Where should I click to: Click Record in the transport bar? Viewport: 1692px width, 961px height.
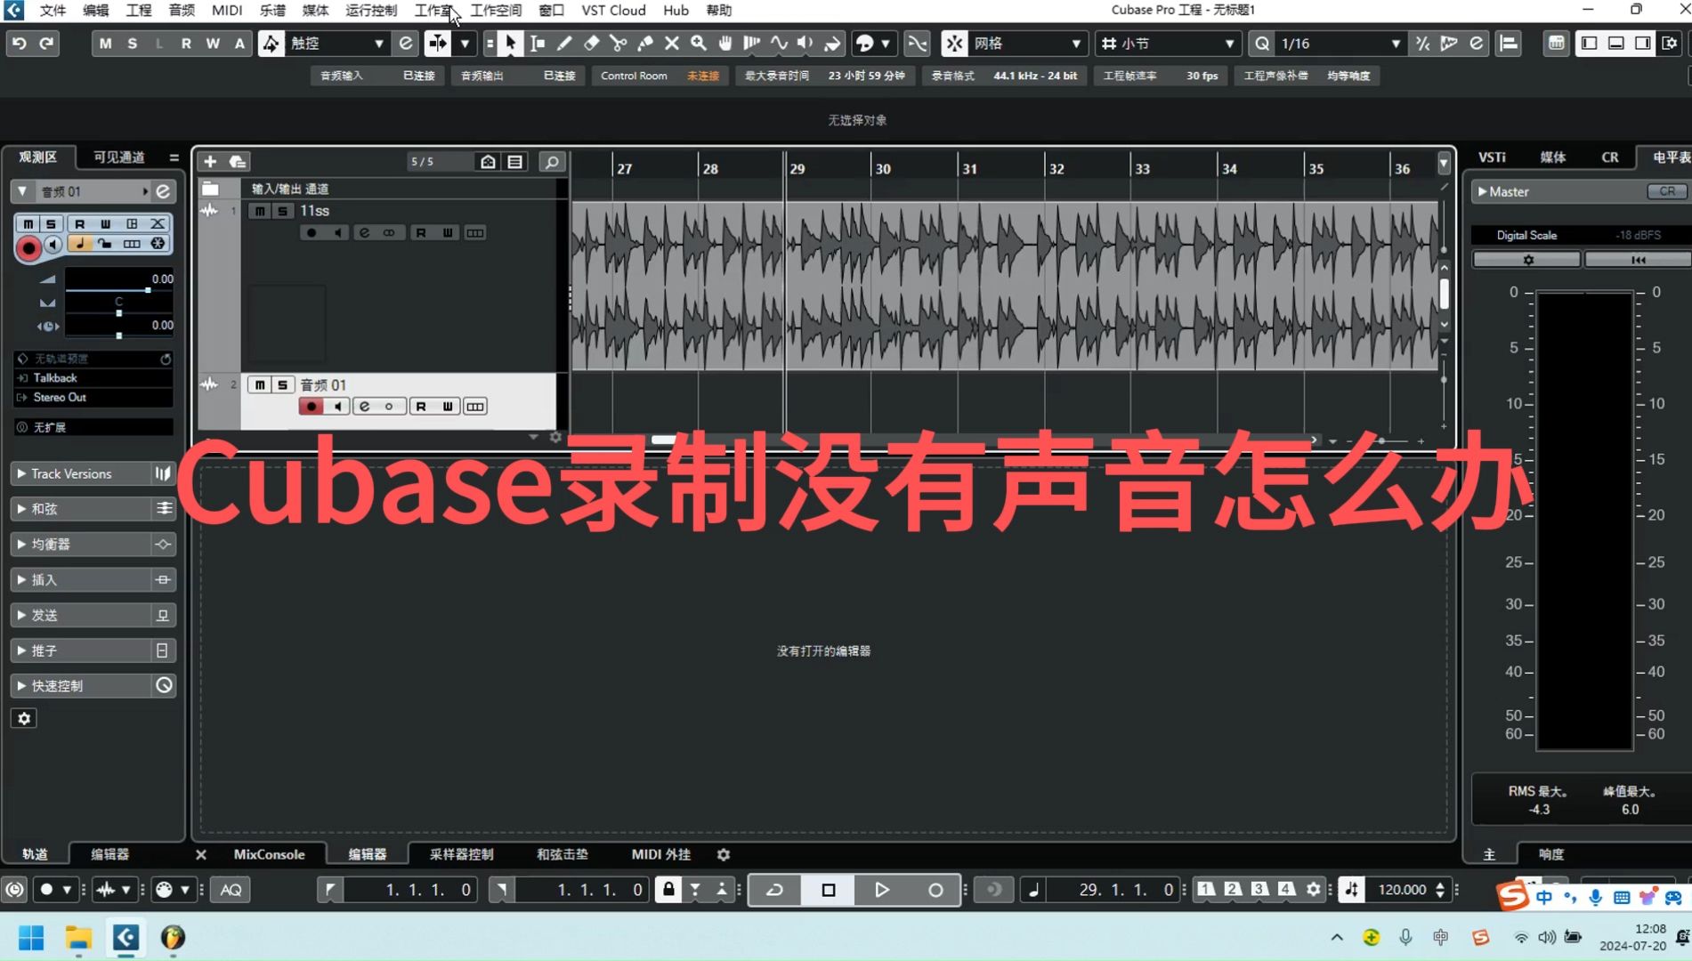[x=935, y=889]
